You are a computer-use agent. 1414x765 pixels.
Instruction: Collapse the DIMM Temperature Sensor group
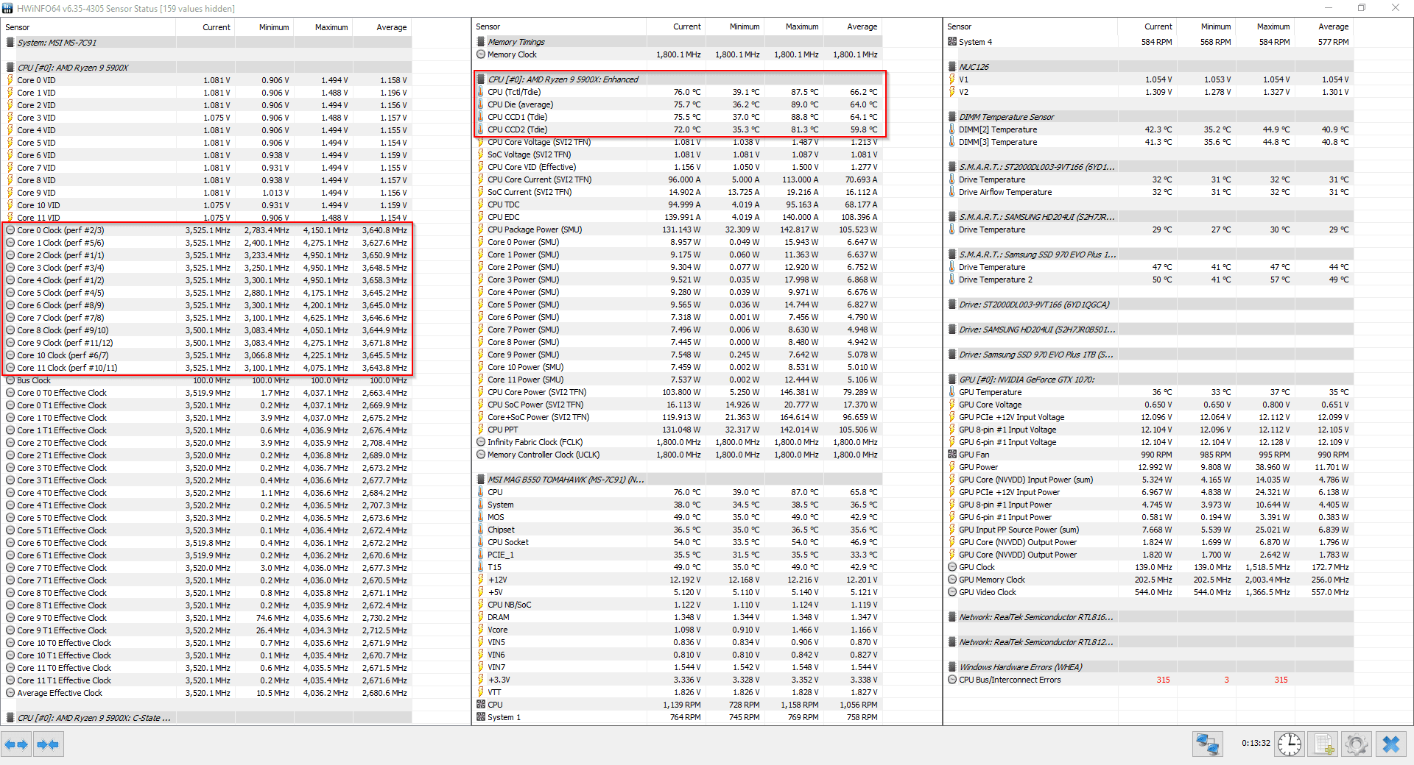click(x=952, y=117)
